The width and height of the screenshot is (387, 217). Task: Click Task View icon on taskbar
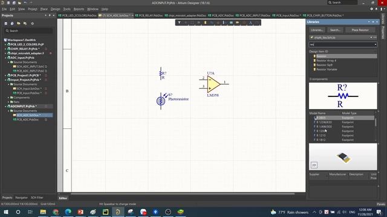point(30,212)
